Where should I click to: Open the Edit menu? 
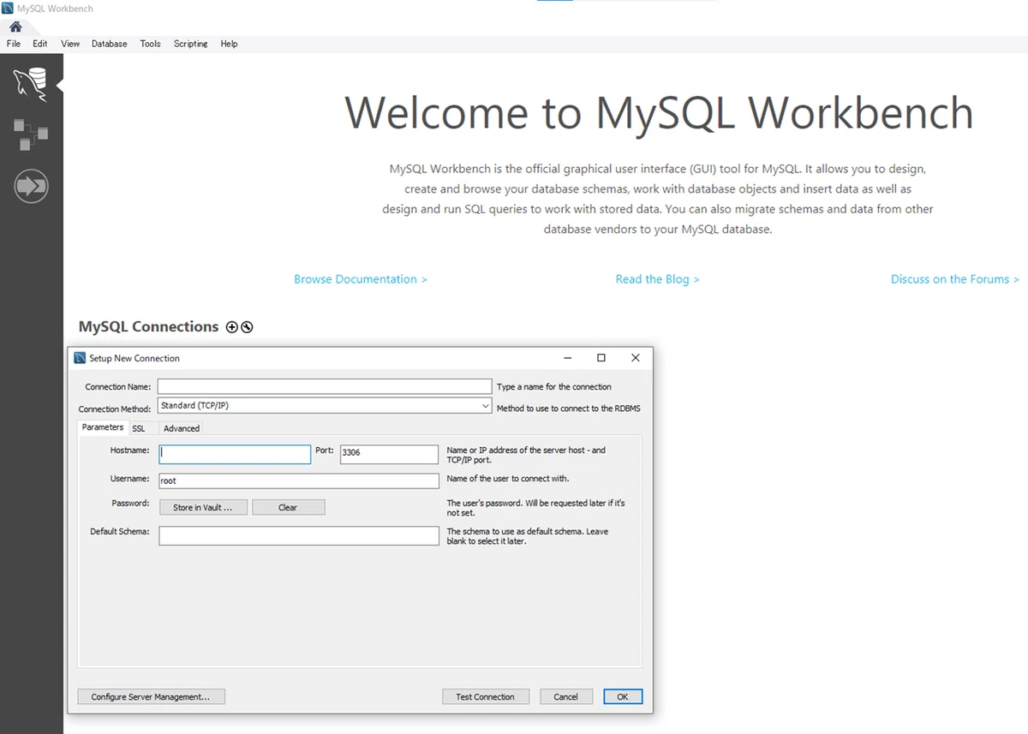(x=40, y=44)
